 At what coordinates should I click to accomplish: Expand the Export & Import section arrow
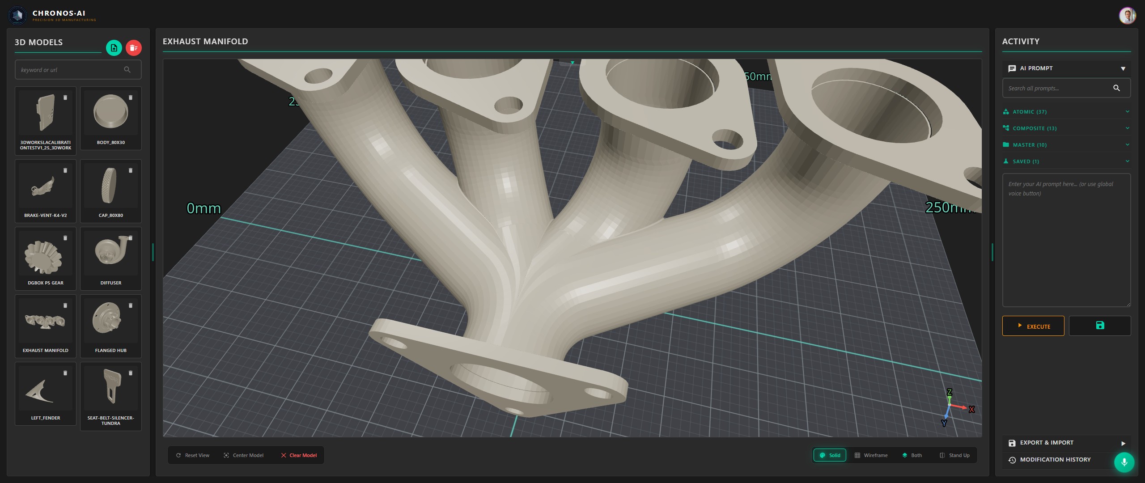[x=1123, y=444]
